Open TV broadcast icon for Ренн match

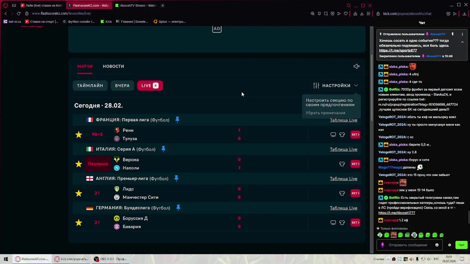(333, 135)
